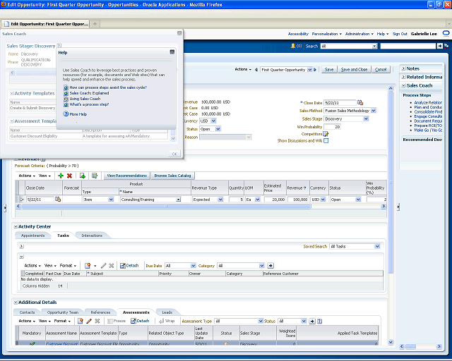452x361 pixels.
Task: Switch to the Interactions tab
Action: [92, 235]
